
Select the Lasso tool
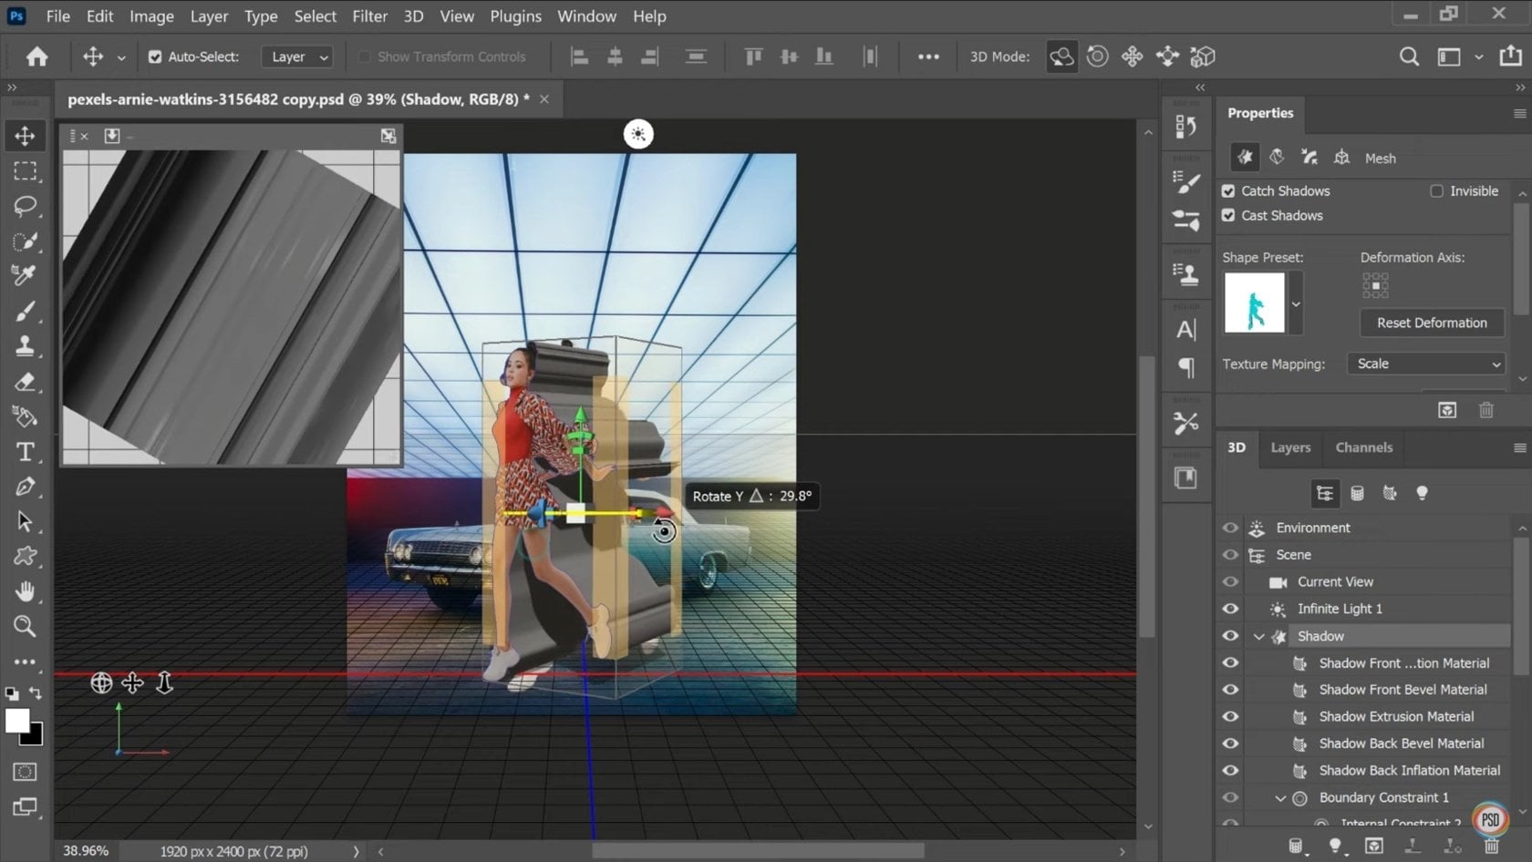click(25, 206)
